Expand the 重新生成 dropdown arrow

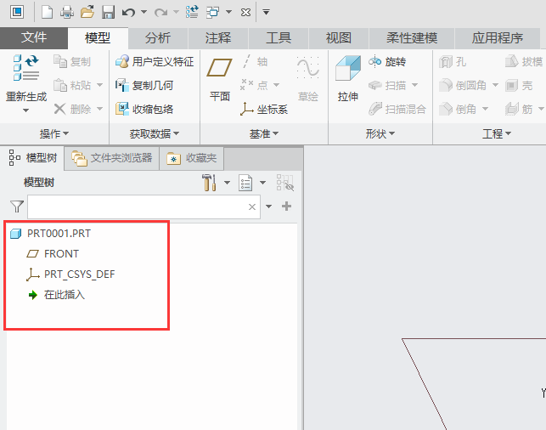(x=25, y=110)
